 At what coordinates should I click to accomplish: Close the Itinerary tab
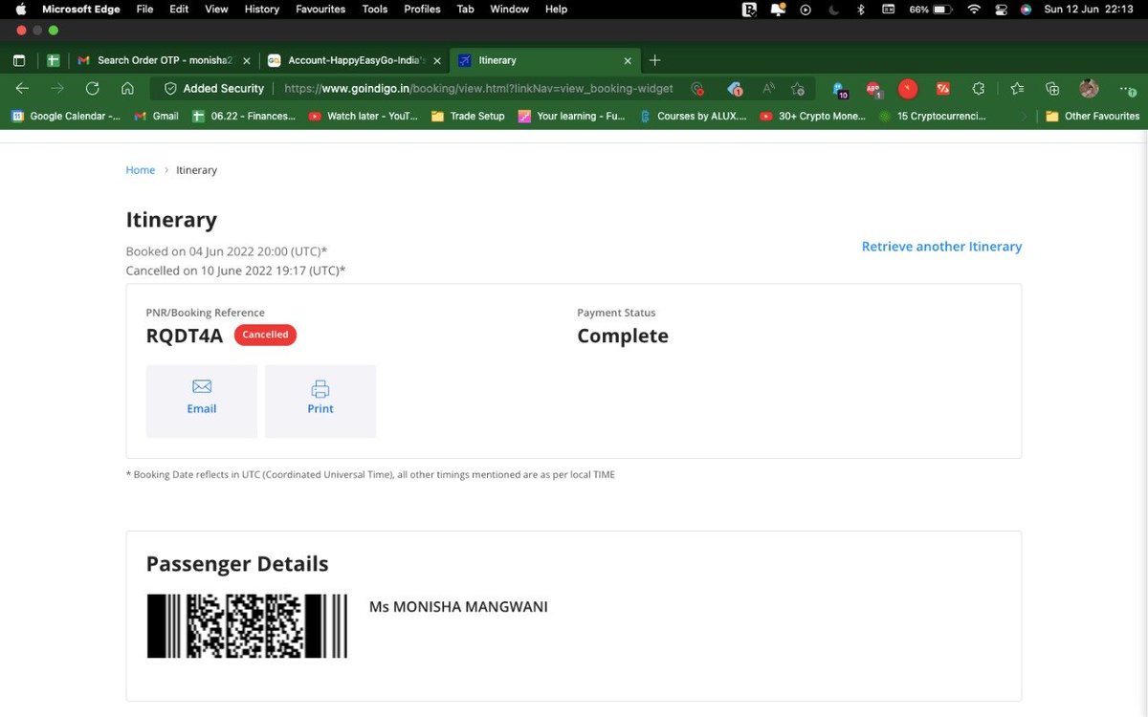point(628,60)
